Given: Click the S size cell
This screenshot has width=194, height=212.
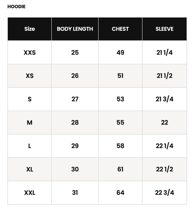Looking at the screenshot, I should (x=29, y=99).
